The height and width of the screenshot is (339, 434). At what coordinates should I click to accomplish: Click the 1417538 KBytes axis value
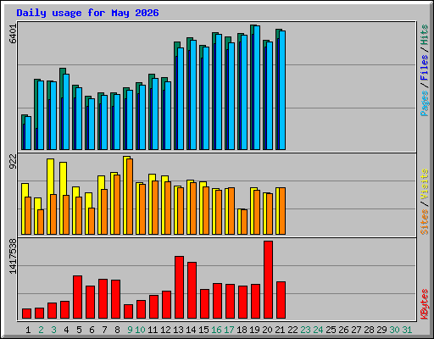click(13, 256)
